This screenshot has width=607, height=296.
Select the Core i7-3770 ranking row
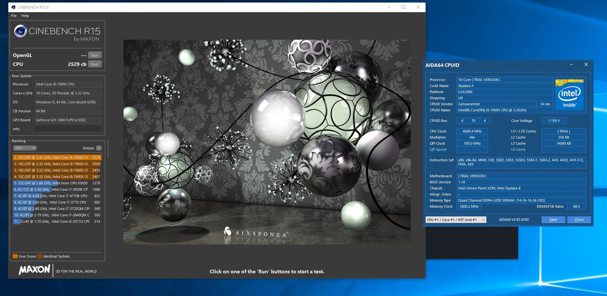(x=57, y=202)
